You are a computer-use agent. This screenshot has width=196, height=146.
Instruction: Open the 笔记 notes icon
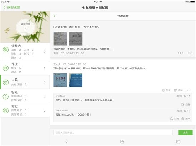point(6,111)
